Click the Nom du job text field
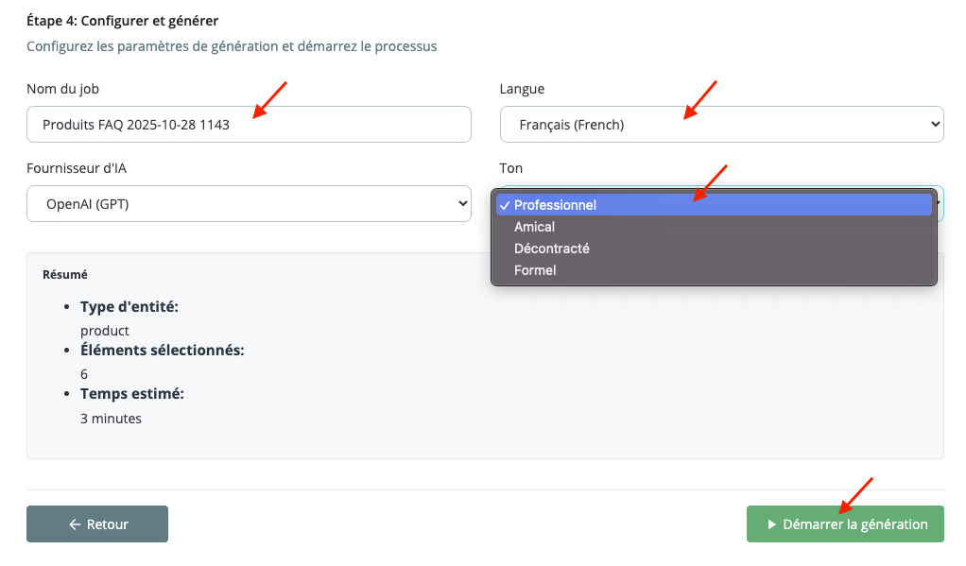This screenshot has height=566, width=966. click(249, 125)
